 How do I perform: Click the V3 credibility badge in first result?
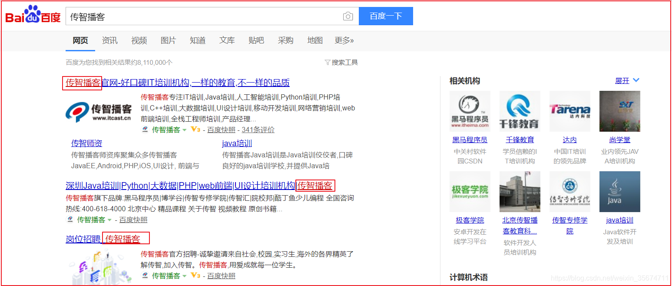(x=195, y=130)
